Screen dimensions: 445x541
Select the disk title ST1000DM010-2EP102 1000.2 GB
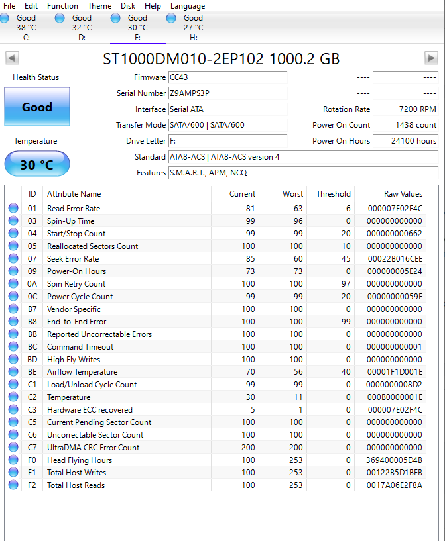coord(221,59)
